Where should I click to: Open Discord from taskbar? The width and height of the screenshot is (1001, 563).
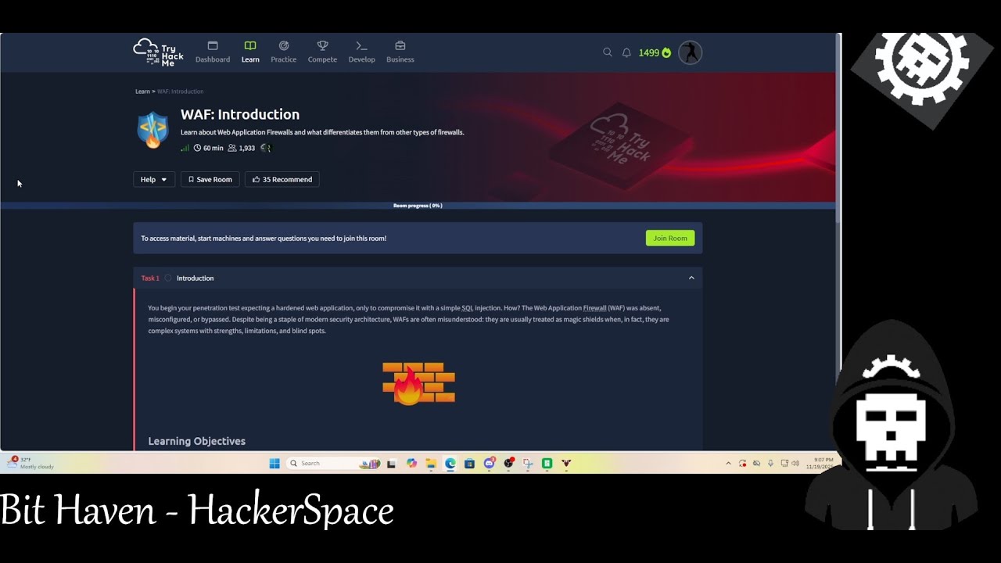490,463
